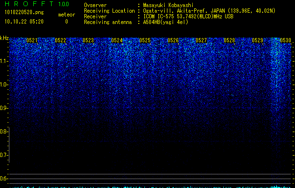Click the 0523 time marker
Image resolution: width=295 pixels, height=188 pixels.
[88, 40]
